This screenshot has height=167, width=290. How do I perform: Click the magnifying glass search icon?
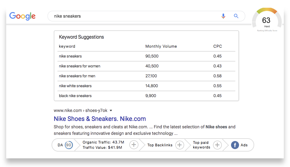(236, 16)
